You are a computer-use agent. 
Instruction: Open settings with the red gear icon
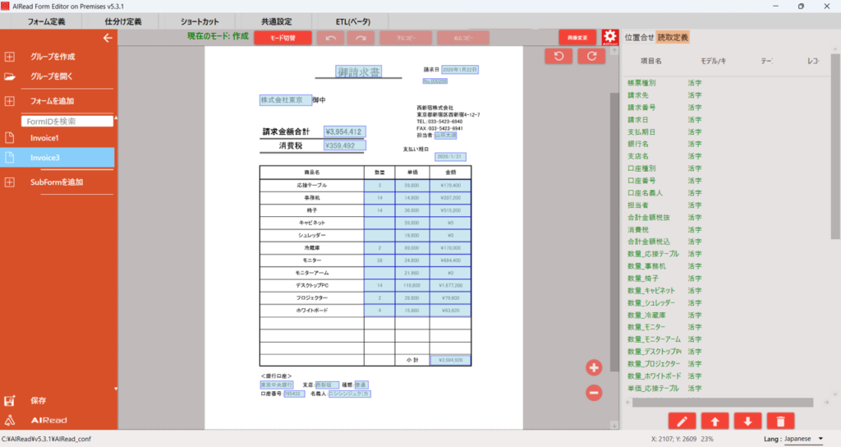pos(609,38)
